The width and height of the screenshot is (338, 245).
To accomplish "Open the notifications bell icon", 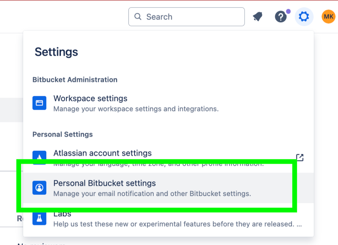I will 258,17.
